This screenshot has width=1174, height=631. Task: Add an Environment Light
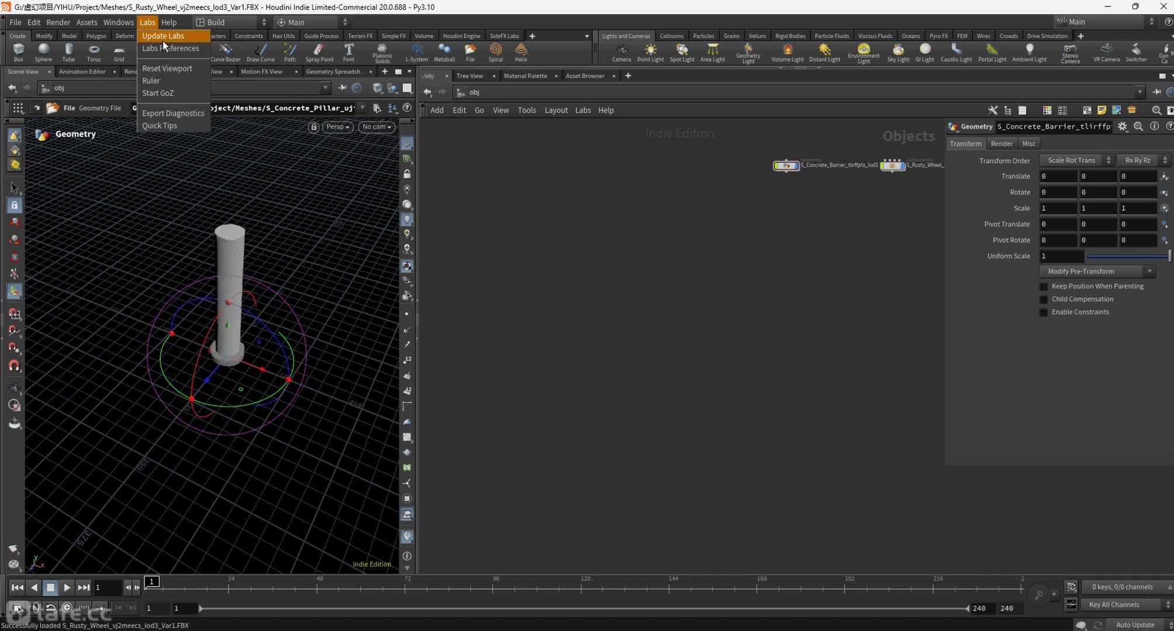click(x=864, y=53)
